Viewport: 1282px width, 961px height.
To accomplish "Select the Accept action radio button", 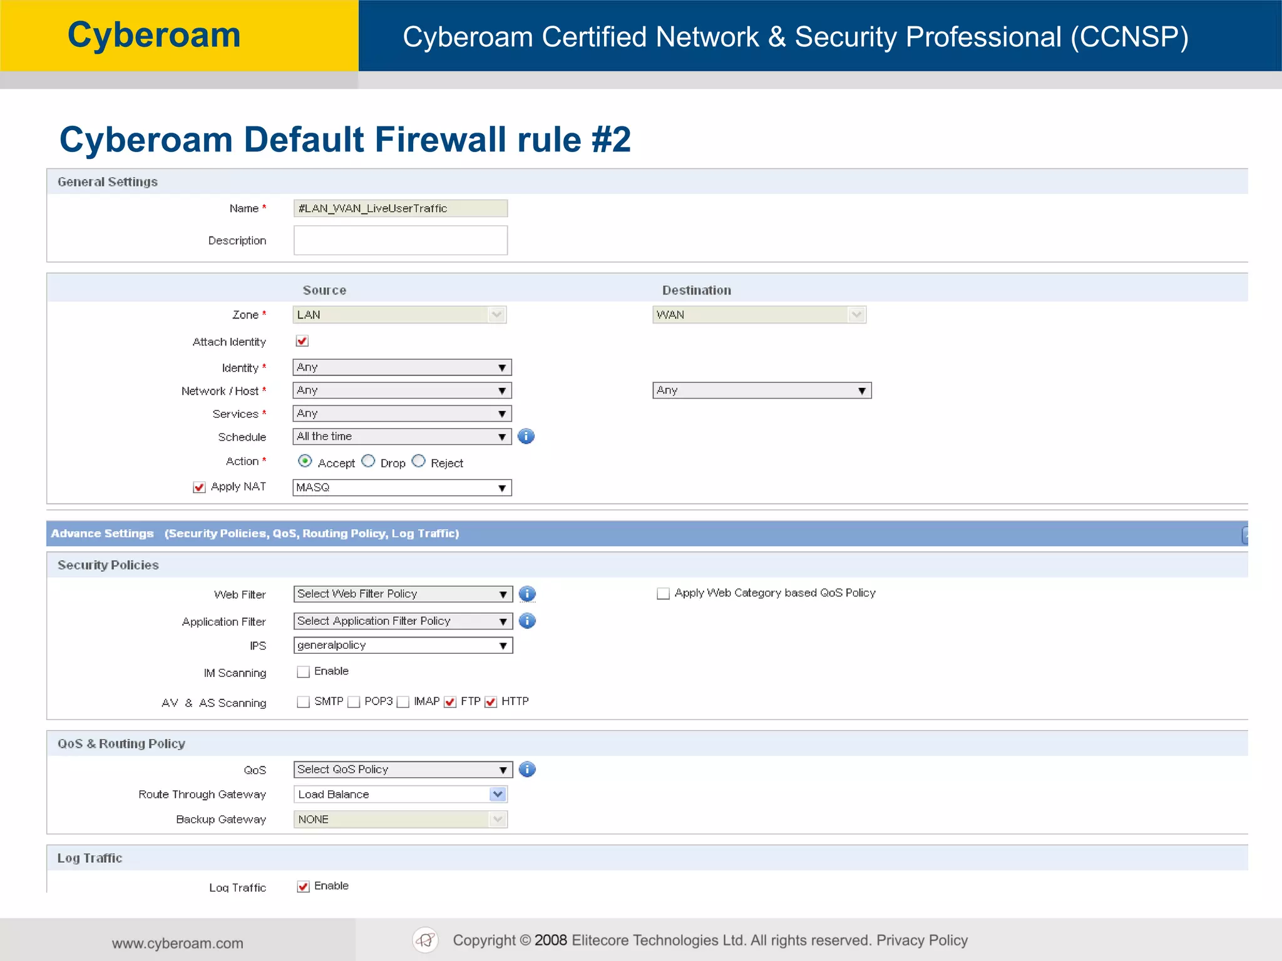I will (305, 461).
